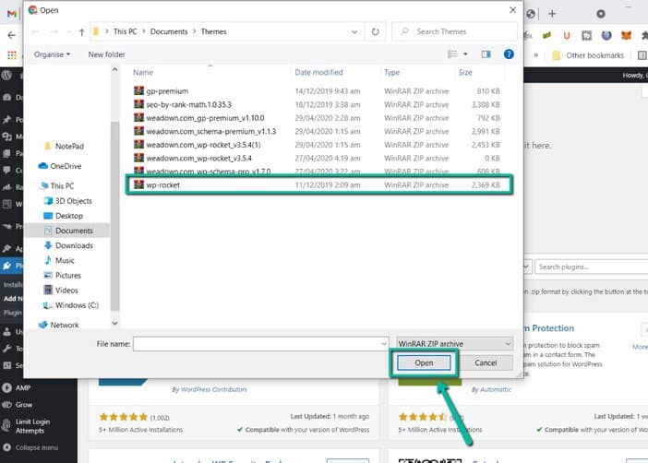Click the dialog forward navigation arrow

pos(54,31)
